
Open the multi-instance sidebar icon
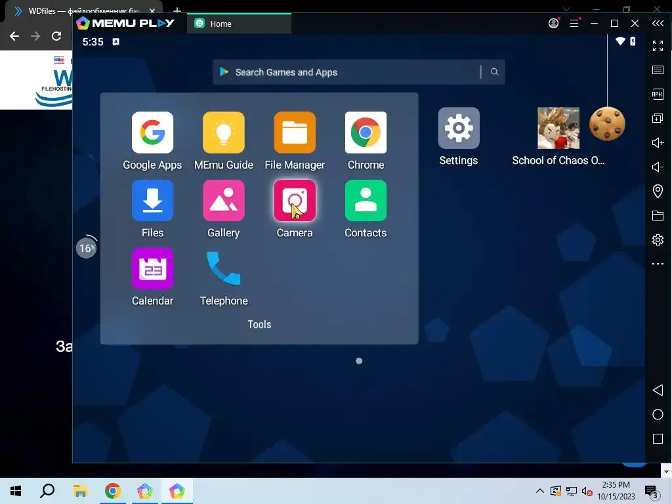coord(658,118)
